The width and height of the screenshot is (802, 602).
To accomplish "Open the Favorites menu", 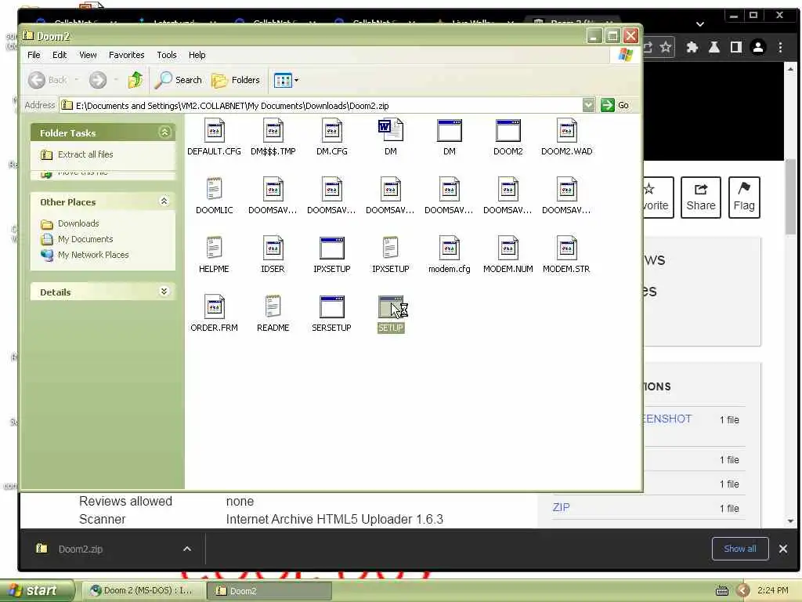I will (126, 55).
